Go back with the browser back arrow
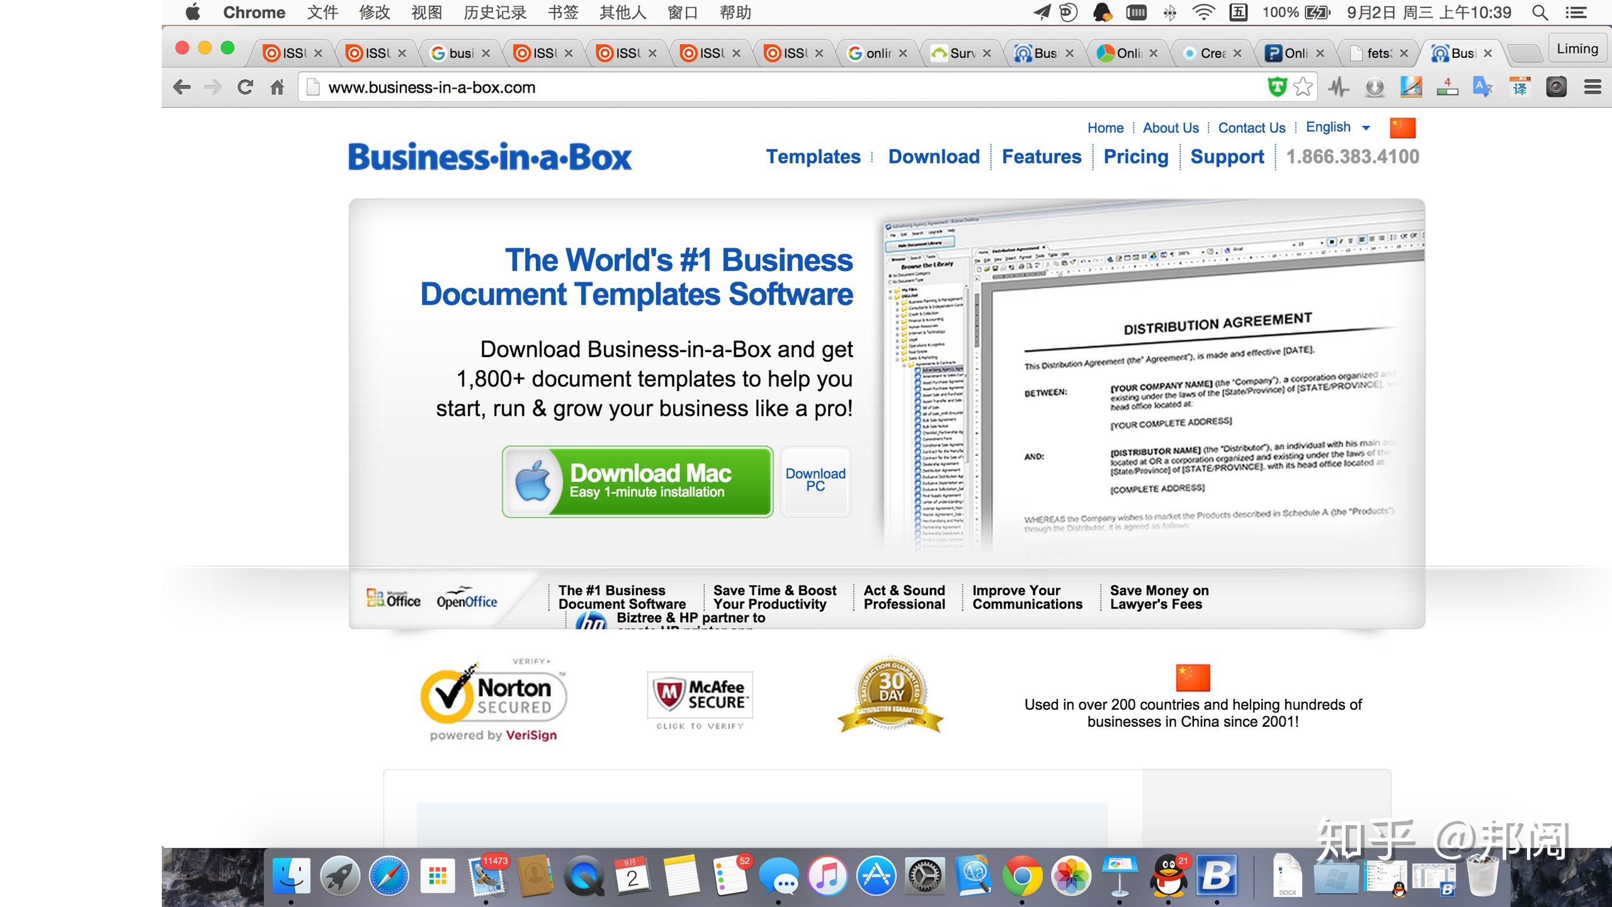Image resolution: width=1612 pixels, height=907 pixels. tap(182, 87)
